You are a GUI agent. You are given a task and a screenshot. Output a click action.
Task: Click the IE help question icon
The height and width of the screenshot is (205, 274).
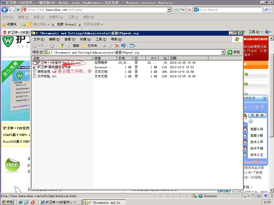(x=267, y=32)
